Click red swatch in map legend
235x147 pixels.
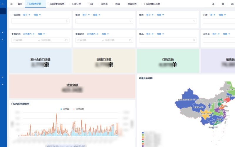pos(143,139)
